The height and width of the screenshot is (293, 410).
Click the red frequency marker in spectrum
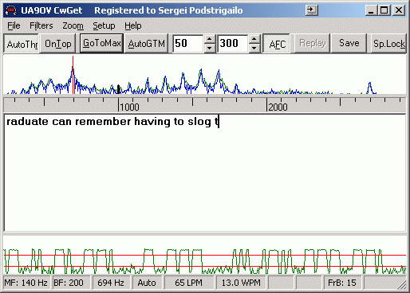[73, 75]
